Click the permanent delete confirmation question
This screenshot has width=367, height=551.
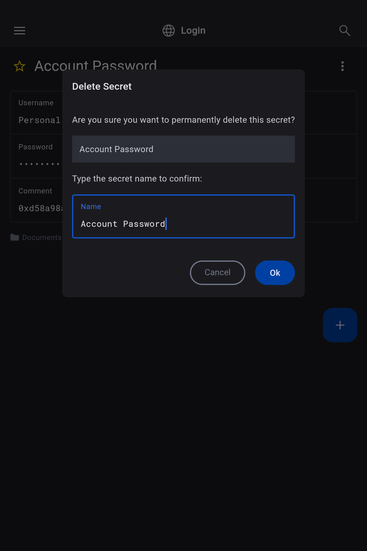click(x=183, y=120)
